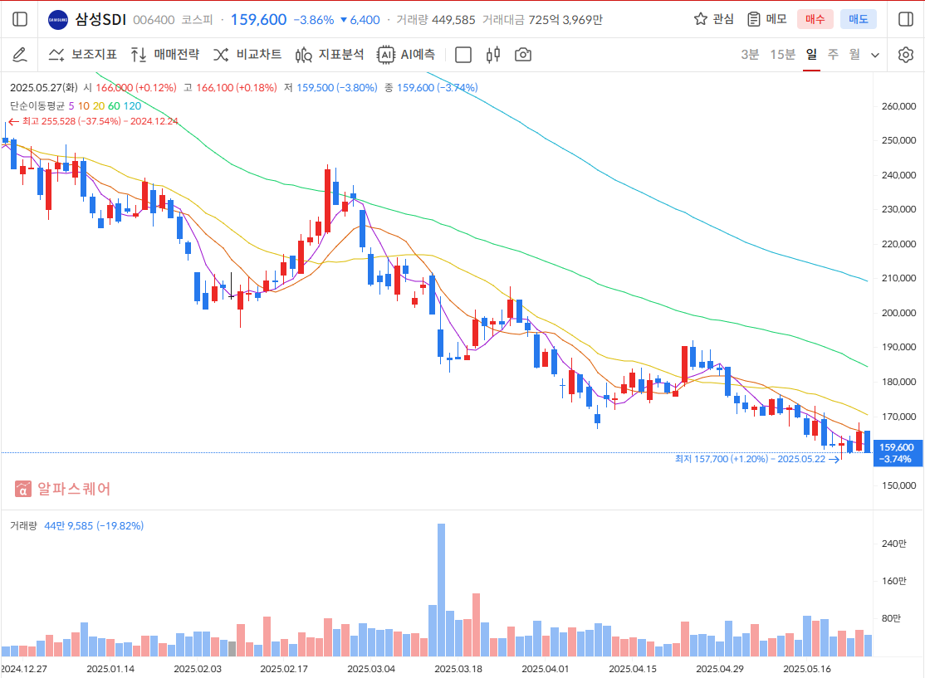
Task: Click the 2025.05.16 date axis label
Action: point(807,669)
